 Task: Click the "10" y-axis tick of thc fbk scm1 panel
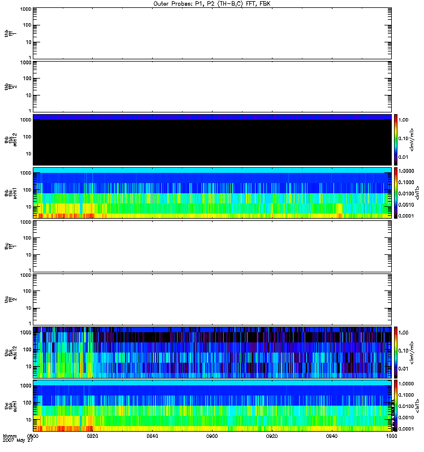click(29, 420)
